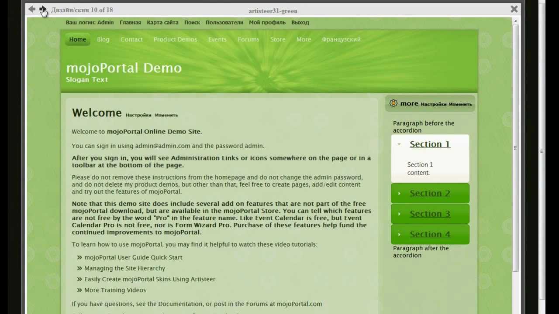Click the Главная top link
The height and width of the screenshot is (314, 559).
click(130, 22)
